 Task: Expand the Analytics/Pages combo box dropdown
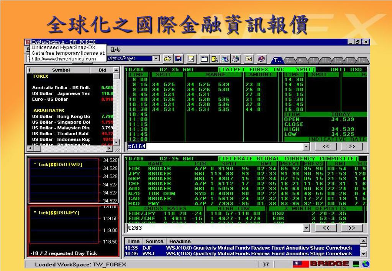click(x=156, y=59)
